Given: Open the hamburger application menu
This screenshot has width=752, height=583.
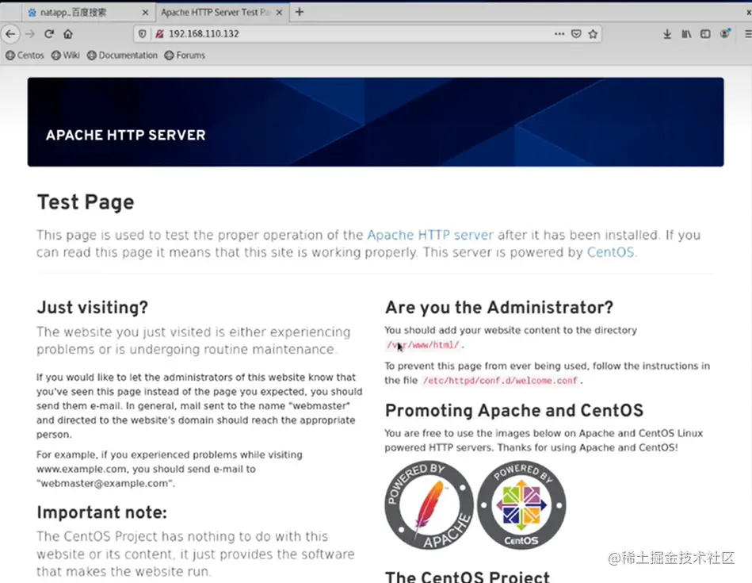Looking at the screenshot, I should pos(748,33).
